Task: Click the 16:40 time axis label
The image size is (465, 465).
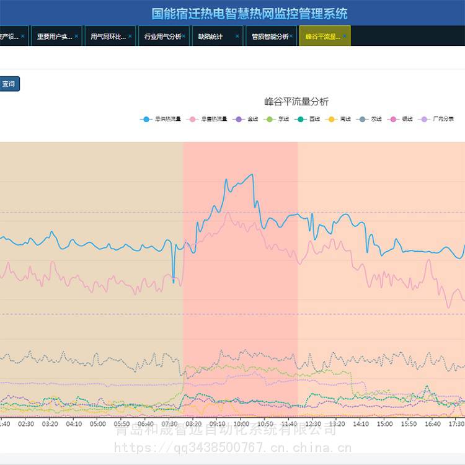Action: coord(433,424)
